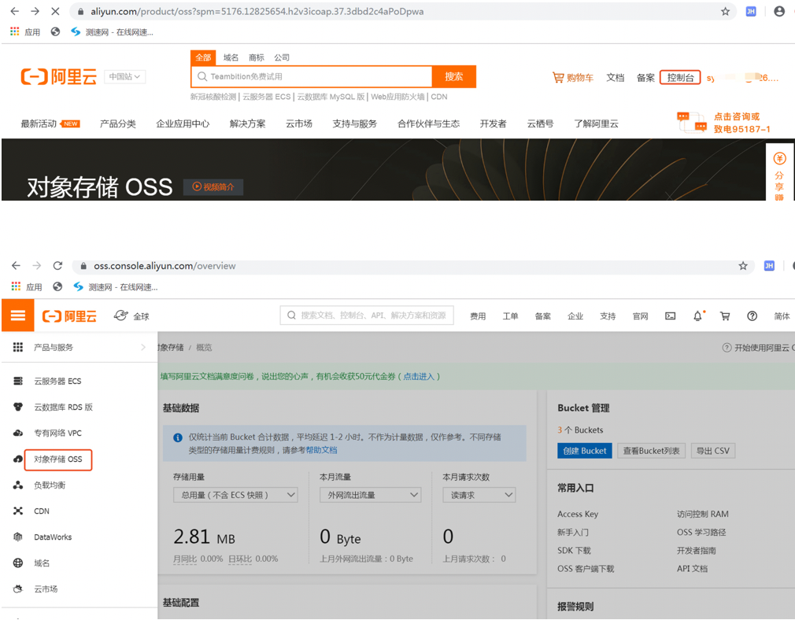Open 读请求 request type dropdown
This screenshot has height=620, width=795.
[479, 495]
